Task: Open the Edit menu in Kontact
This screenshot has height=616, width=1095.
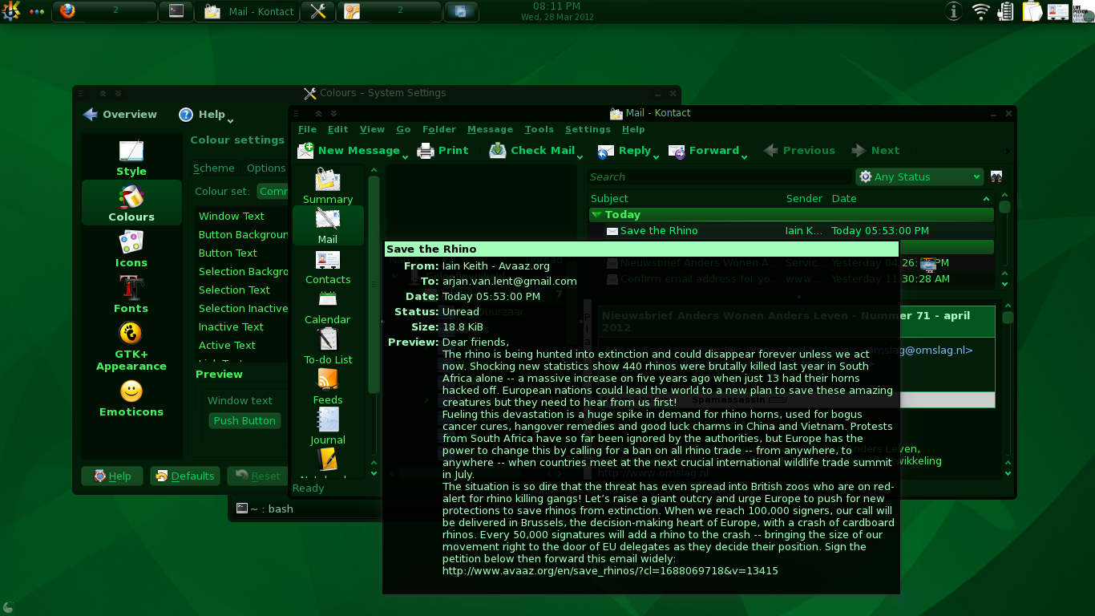Action: click(x=337, y=129)
